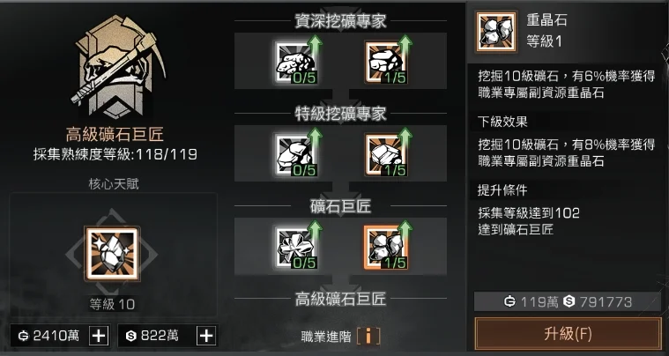Click the 升級(F) upgrade button
The width and height of the screenshot is (669, 356).
click(568, 334)
